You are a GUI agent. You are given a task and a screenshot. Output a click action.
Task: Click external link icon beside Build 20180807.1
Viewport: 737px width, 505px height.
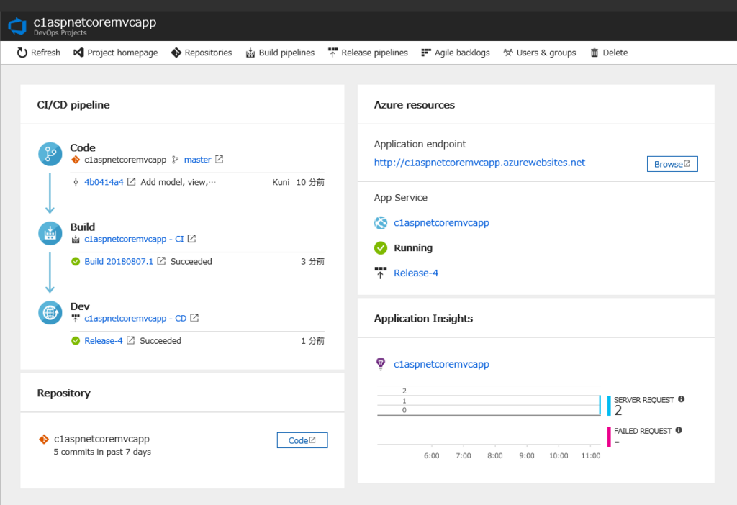(x=161, y=261)
